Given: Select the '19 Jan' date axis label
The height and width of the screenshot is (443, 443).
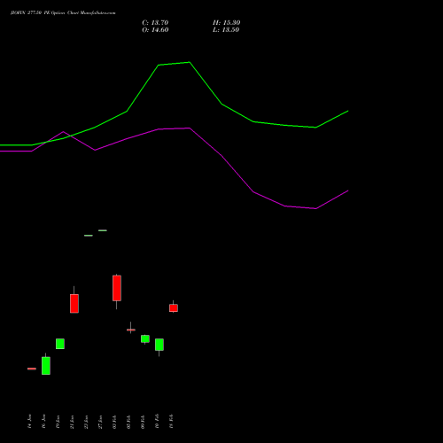Looking at the screenshot, I should (58, 421).
